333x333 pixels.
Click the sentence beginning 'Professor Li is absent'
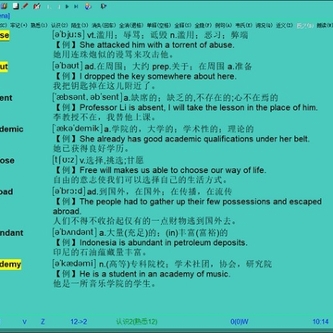199,107
